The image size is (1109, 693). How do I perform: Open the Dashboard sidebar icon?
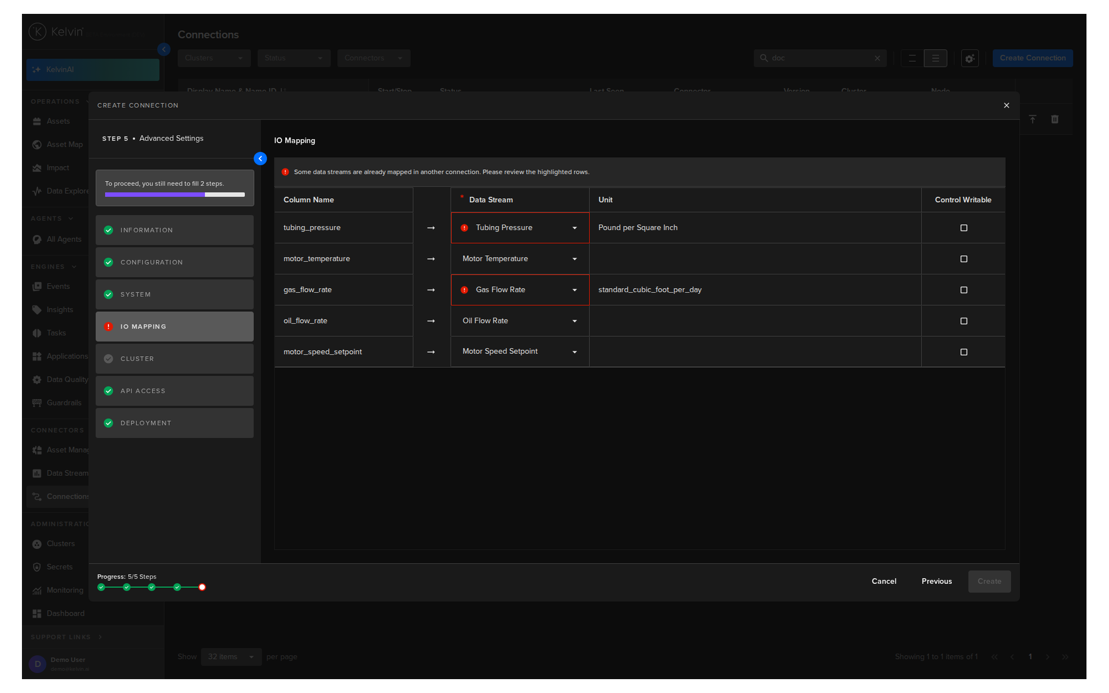coord(37,614)
